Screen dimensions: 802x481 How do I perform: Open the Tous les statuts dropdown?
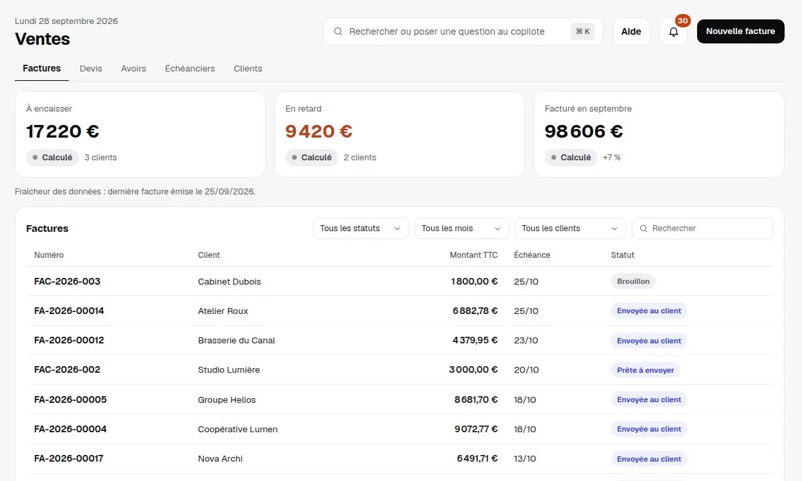pos(361,228)
